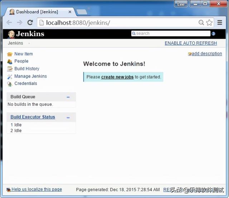This screenshot has height=198, width=229.
Task: Collapse the Build Executor Status panel
Action: point(68,118)
